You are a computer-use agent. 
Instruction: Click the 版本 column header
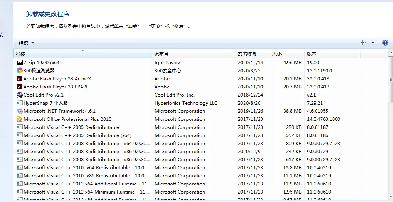click(332, 53)
